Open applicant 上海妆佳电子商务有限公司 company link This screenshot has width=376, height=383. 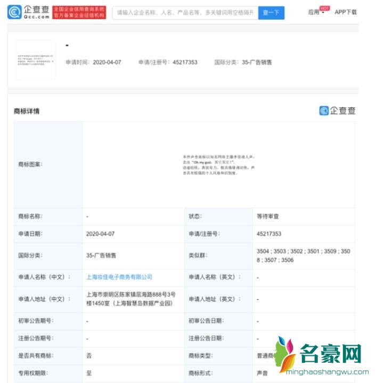119,277
